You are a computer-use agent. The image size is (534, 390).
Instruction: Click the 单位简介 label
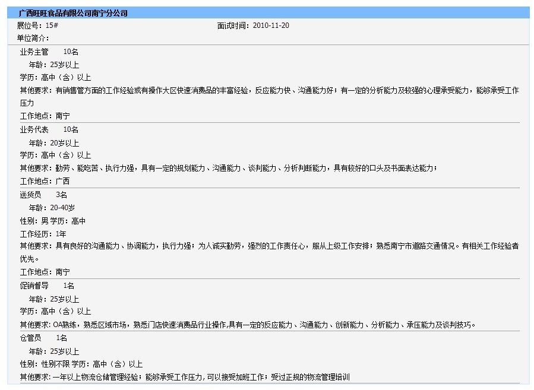33,38
